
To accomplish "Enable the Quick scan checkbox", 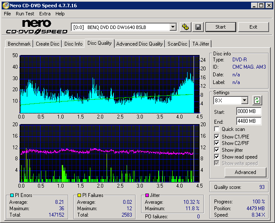I will (217, 129).
